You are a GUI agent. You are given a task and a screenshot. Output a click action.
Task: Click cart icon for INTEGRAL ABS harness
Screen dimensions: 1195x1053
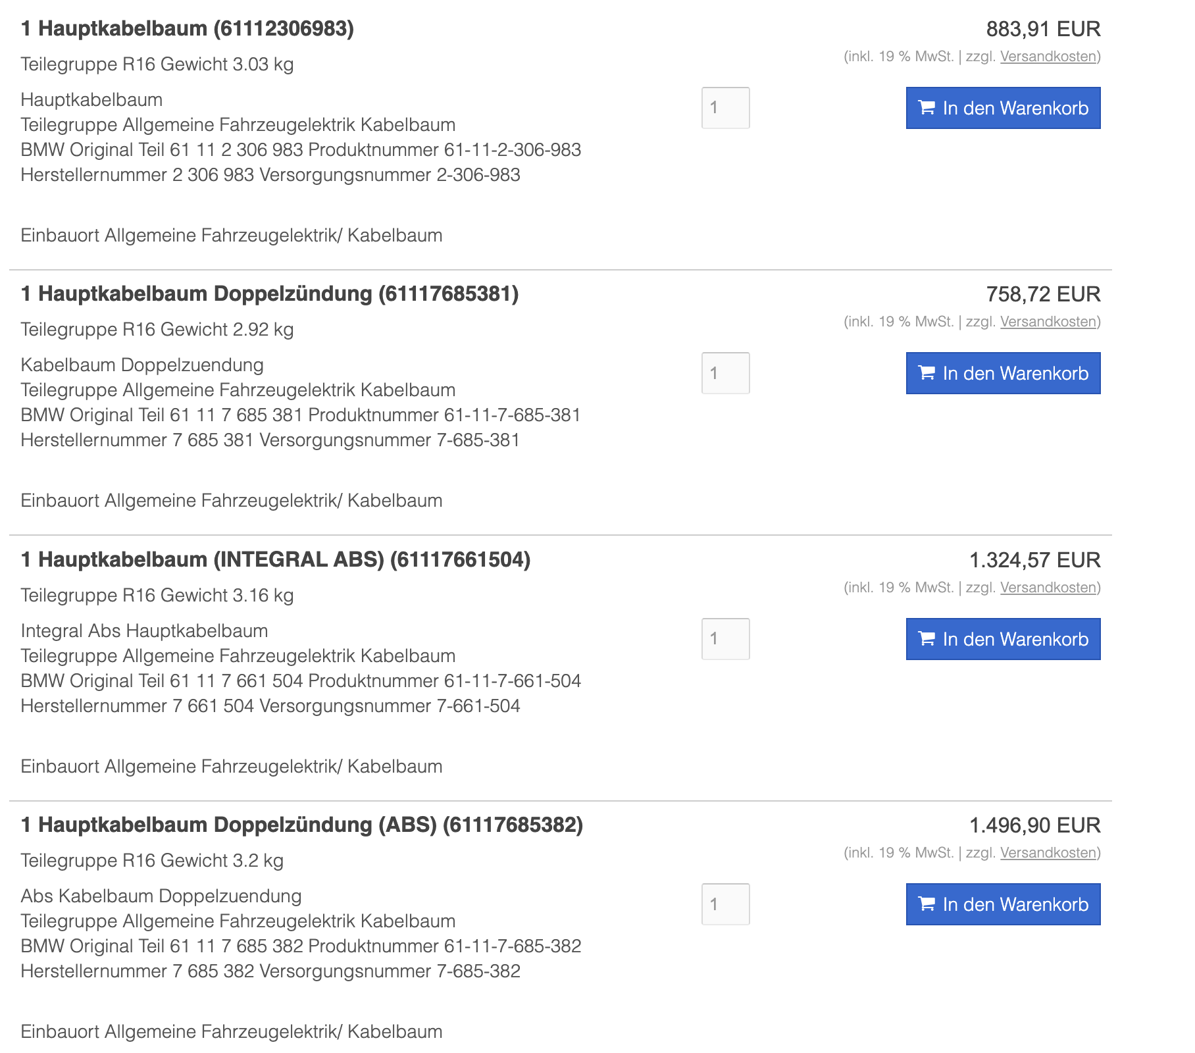(927, 639)
